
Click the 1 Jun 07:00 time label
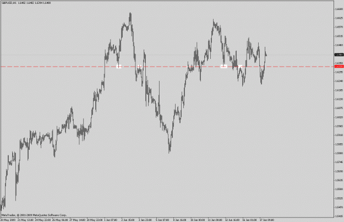click(111, 220)
